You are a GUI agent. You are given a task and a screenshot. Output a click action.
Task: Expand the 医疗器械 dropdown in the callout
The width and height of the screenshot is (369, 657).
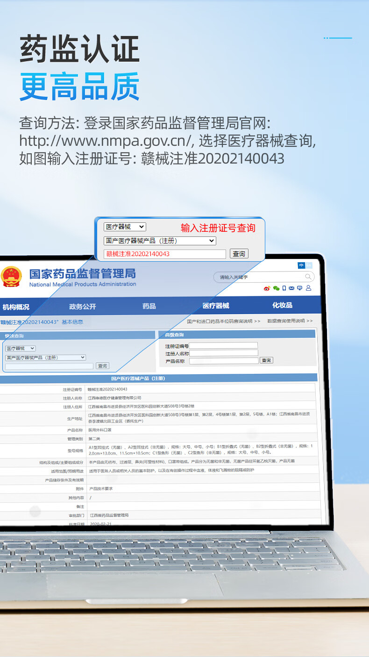[x=125, y=227]
